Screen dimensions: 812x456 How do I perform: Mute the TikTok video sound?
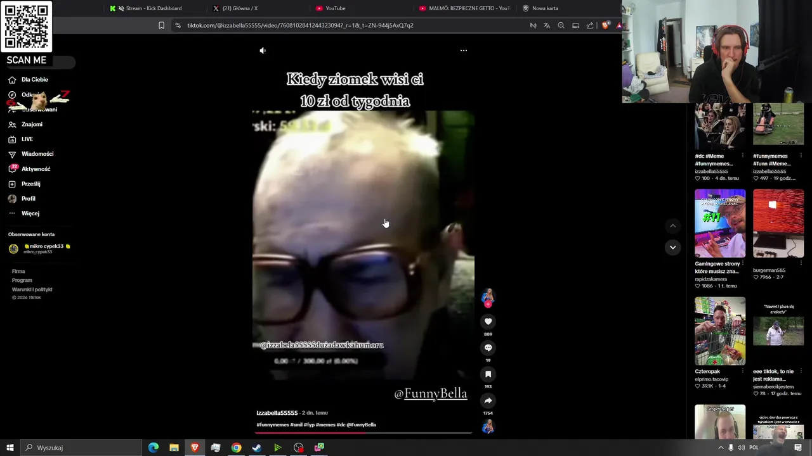(x=263, y=51)
